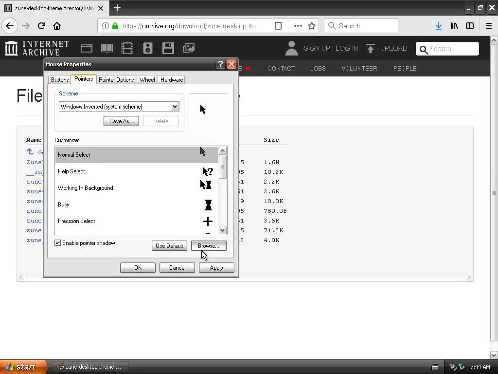Open the CONTACT nav link
Screen dimensions: 498x374
click(x=281, y=69)
